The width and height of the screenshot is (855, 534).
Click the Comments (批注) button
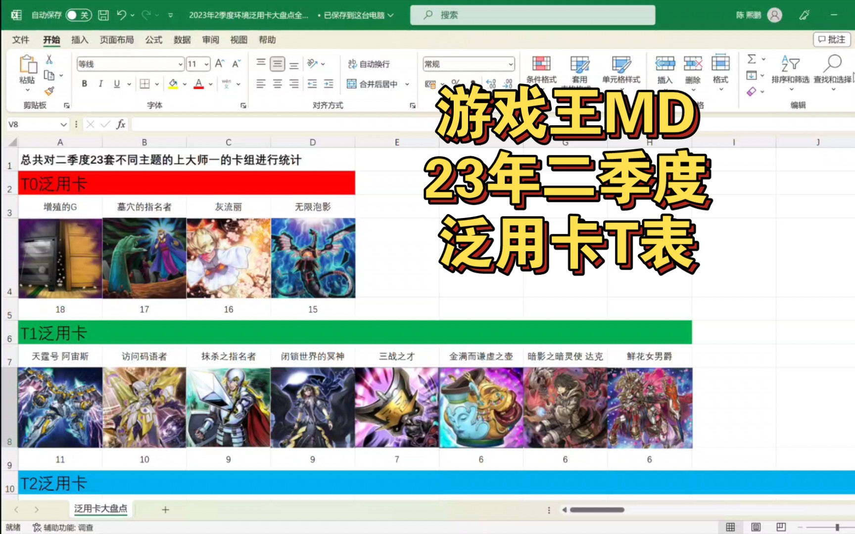click(832, 40)
